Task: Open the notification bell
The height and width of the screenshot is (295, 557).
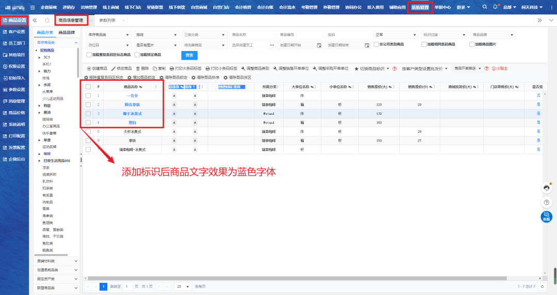Action: pos(495,7)
